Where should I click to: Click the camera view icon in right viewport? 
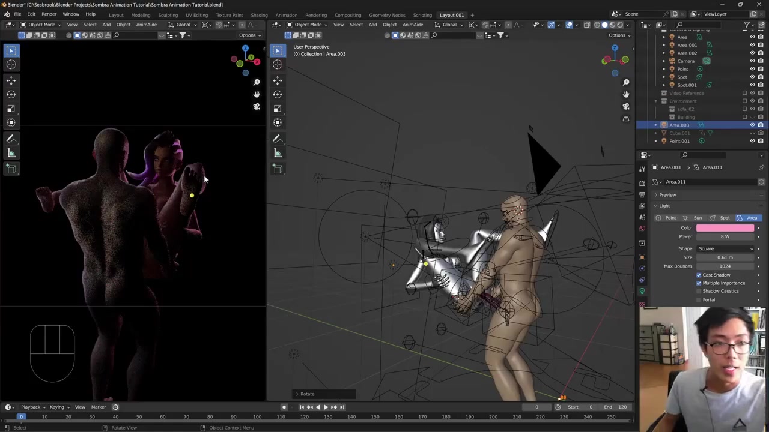(626, 106)
